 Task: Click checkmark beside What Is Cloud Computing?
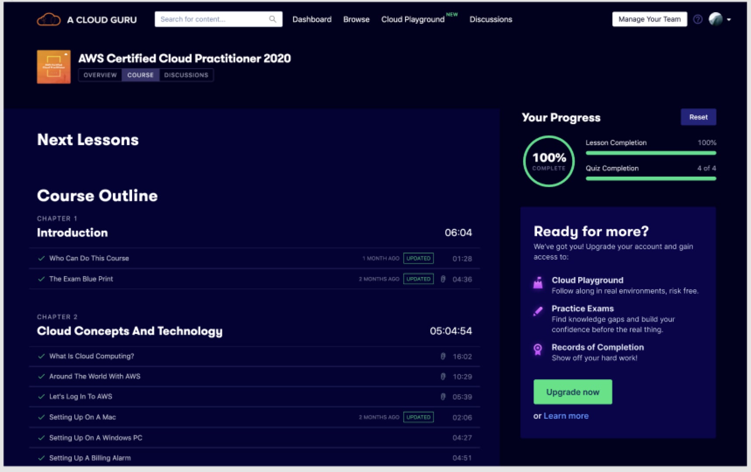coord(42,356)
